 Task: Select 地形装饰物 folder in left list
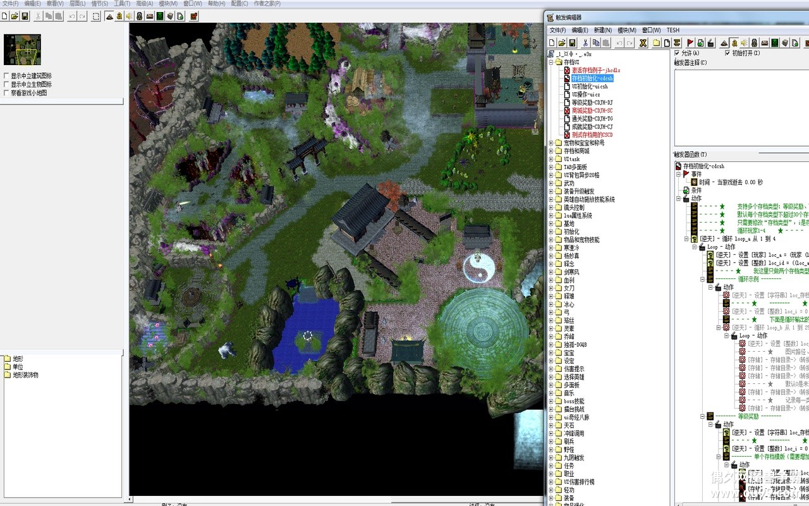coord(25,375)
